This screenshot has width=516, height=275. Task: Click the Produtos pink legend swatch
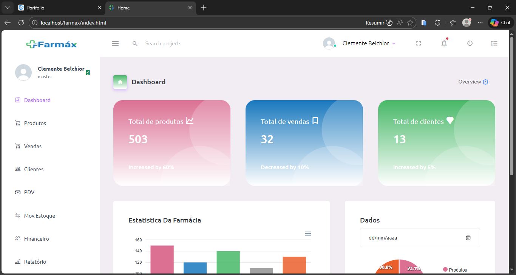[445, 269]
